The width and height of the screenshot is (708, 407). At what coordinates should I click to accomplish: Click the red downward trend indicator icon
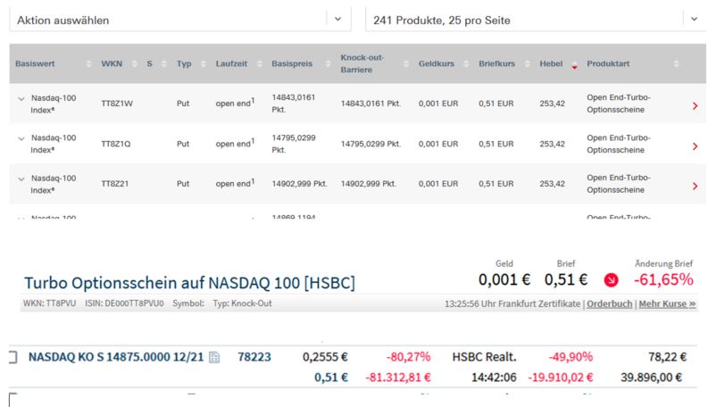pyautogui.click(x=611, y=280)
